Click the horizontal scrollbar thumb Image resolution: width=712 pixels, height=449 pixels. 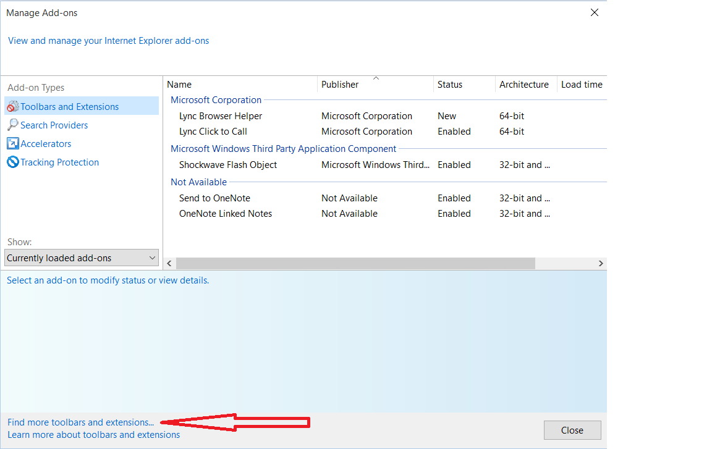pos(355,264)
